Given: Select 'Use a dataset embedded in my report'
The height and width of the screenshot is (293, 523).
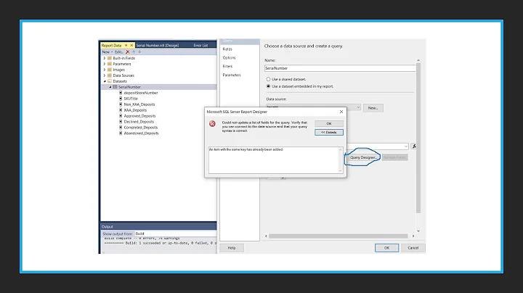Looking at the screenshot, I should pos(269,86).
